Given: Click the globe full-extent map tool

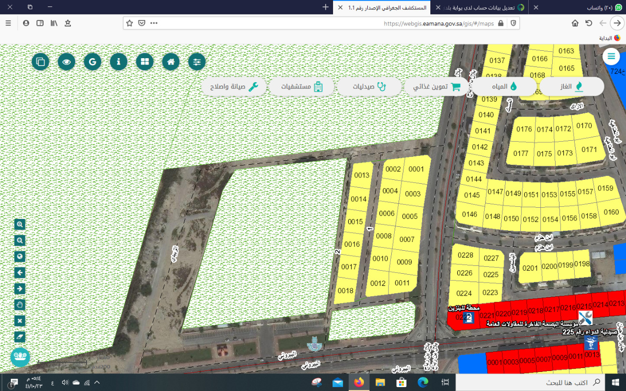Looking at the screenshot, I should (x=20, y=257).
